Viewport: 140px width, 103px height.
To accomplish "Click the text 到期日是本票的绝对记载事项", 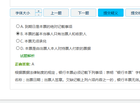I will tap(48, 27).
